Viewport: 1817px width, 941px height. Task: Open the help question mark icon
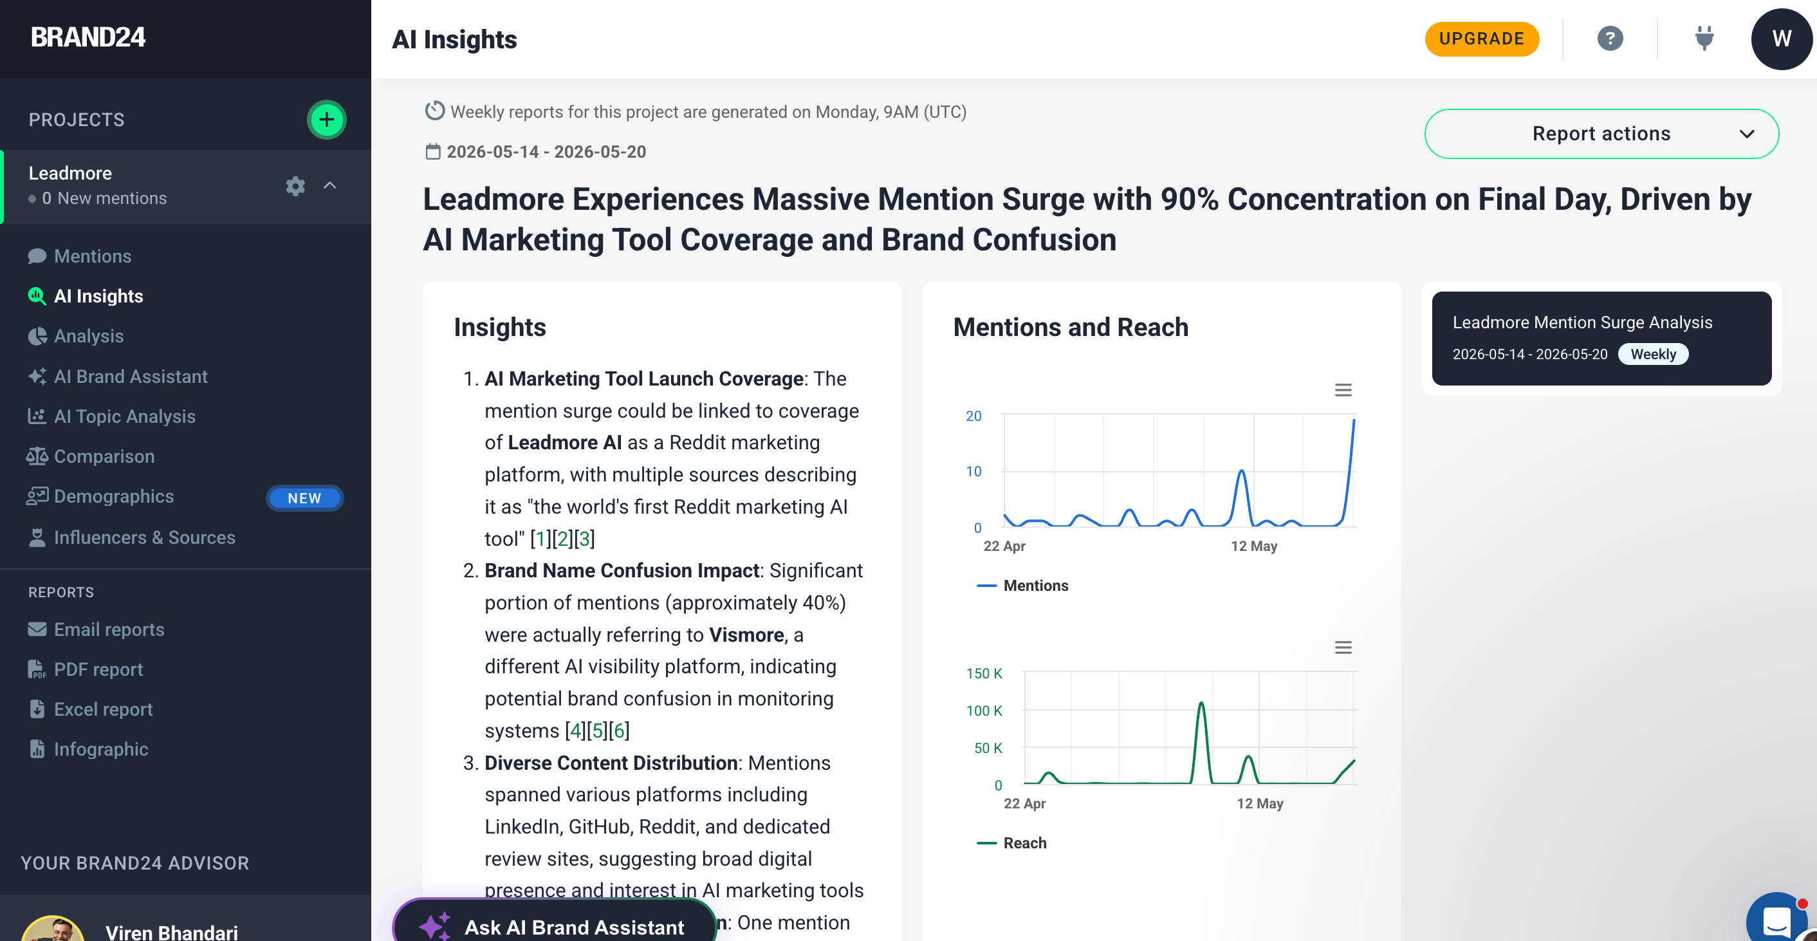point(1610,38)
